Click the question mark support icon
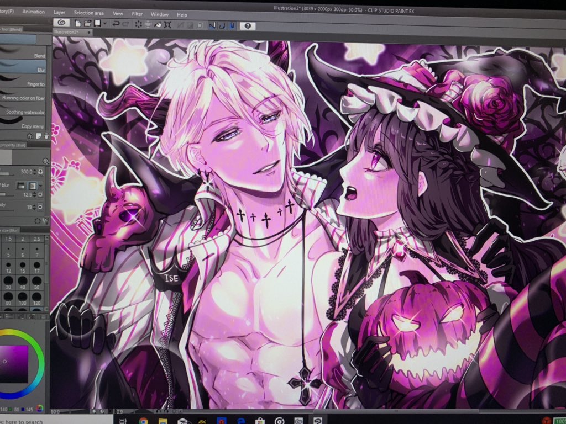Screen dimensions: 566x424 (x=248, y=26)
